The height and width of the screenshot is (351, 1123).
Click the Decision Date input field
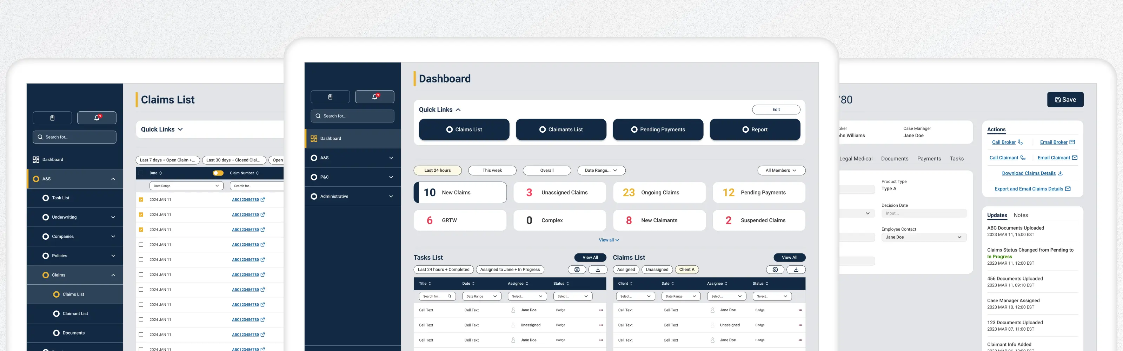click(x=924, y=213)
